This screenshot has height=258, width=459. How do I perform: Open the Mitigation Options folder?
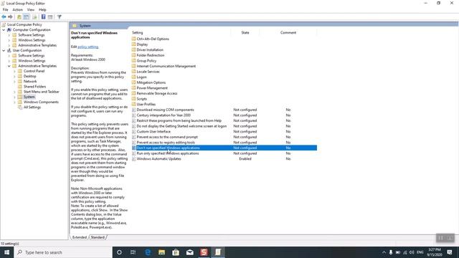pyautogui.click(x=151, y=82)
